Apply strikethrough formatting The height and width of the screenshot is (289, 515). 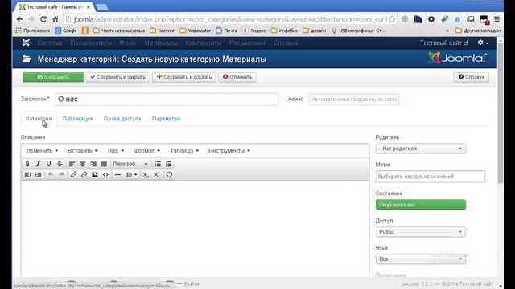click(x=60, y=164)
